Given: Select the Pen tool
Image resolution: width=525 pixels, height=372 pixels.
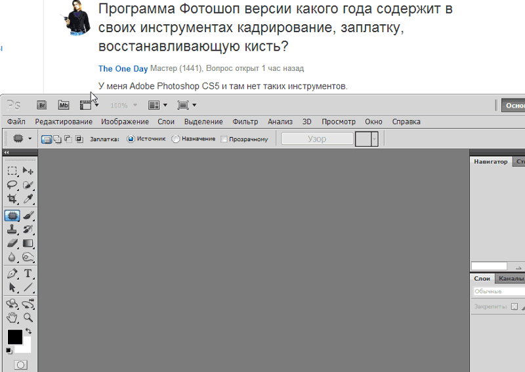Looking at the screenshot, I should [12, 274].
